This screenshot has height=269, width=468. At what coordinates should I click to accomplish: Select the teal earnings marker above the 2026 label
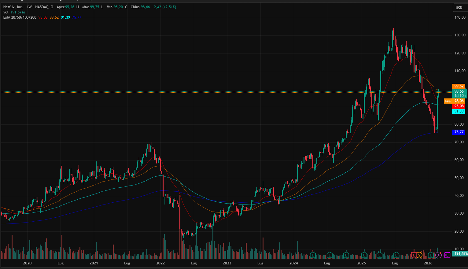(x=431, y=255)
